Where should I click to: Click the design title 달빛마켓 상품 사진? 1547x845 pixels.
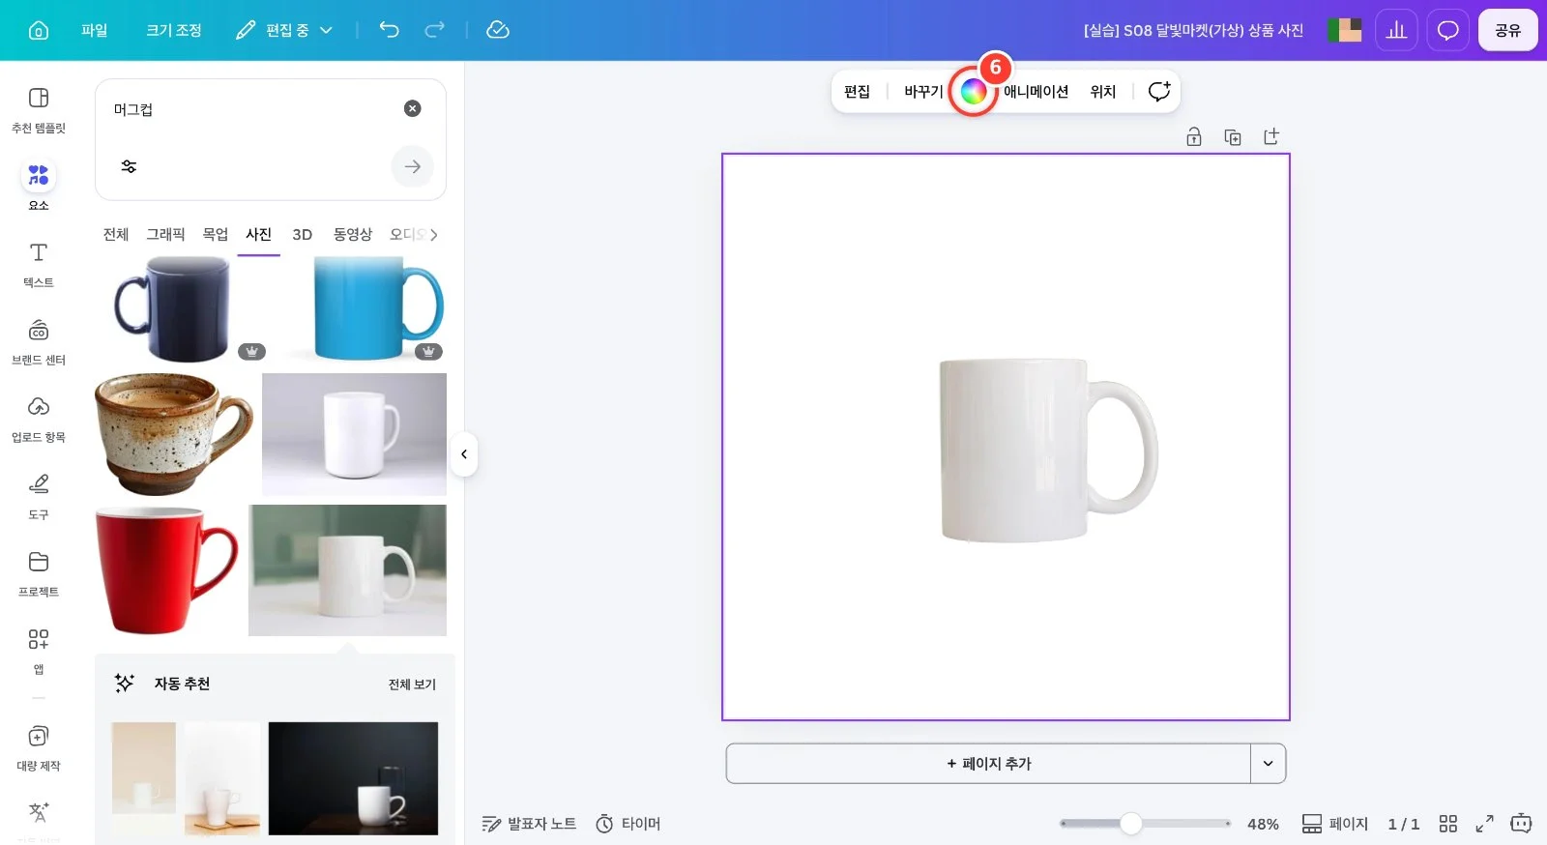(x=1193, y=30)
